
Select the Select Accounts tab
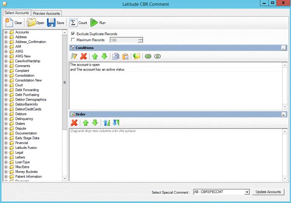(x=16, y=13)
